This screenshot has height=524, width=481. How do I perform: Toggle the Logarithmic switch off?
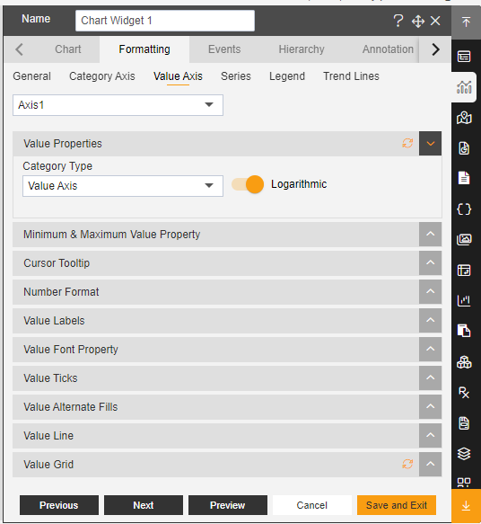click(x=248, y=184)
